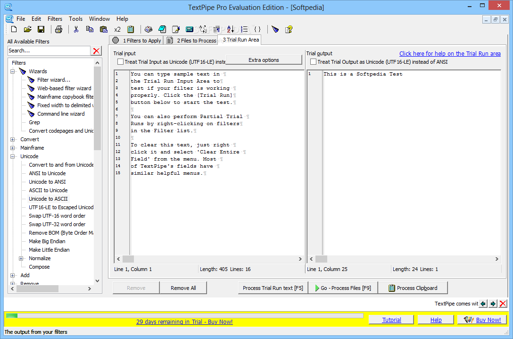The image size is (513, 339).
Task: Clear the filter search with the red X
Action: pyautogui.click(x=96, y=51)
